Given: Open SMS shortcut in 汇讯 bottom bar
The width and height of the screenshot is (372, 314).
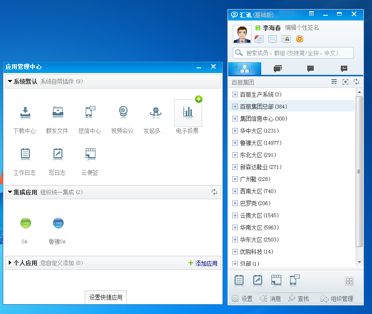Looking at the screenshot, I should (295, 281).
